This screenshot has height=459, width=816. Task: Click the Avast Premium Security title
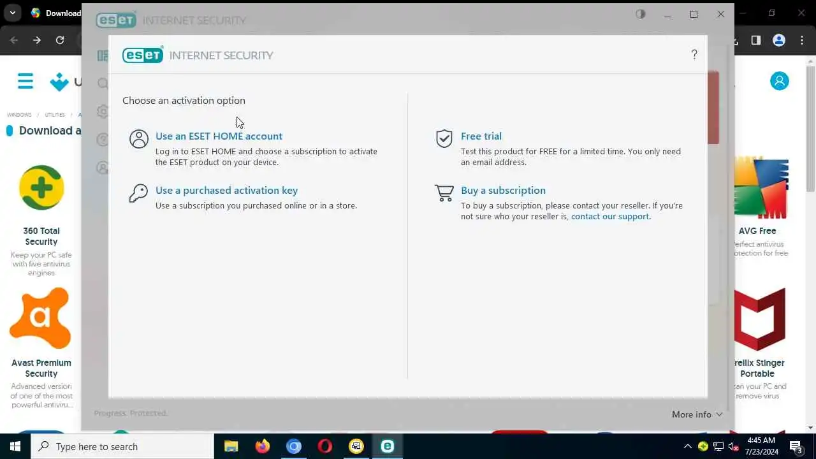[x=41, y=368]
